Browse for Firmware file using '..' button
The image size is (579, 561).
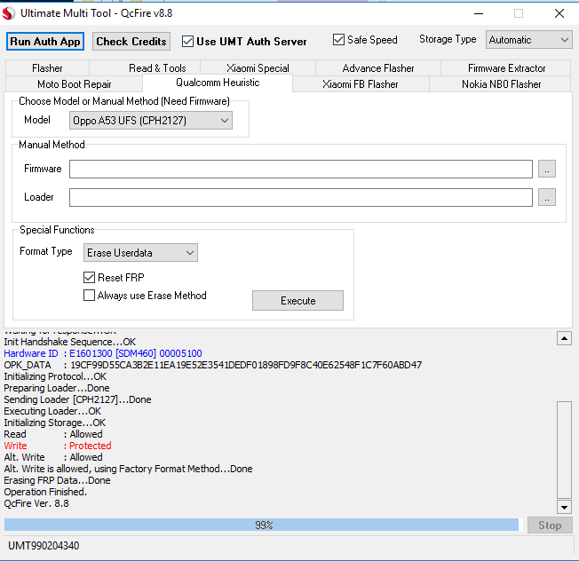coord(547,170)
